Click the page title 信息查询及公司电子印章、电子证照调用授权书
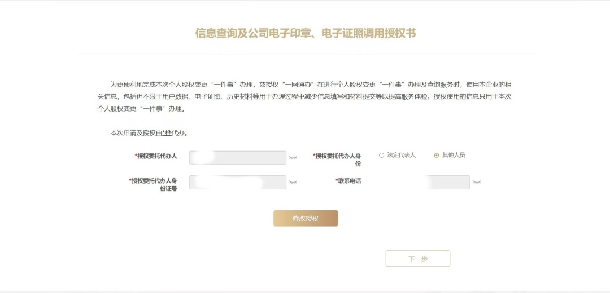This screenshot has height=293, width=610. click(x=305, y=34)
